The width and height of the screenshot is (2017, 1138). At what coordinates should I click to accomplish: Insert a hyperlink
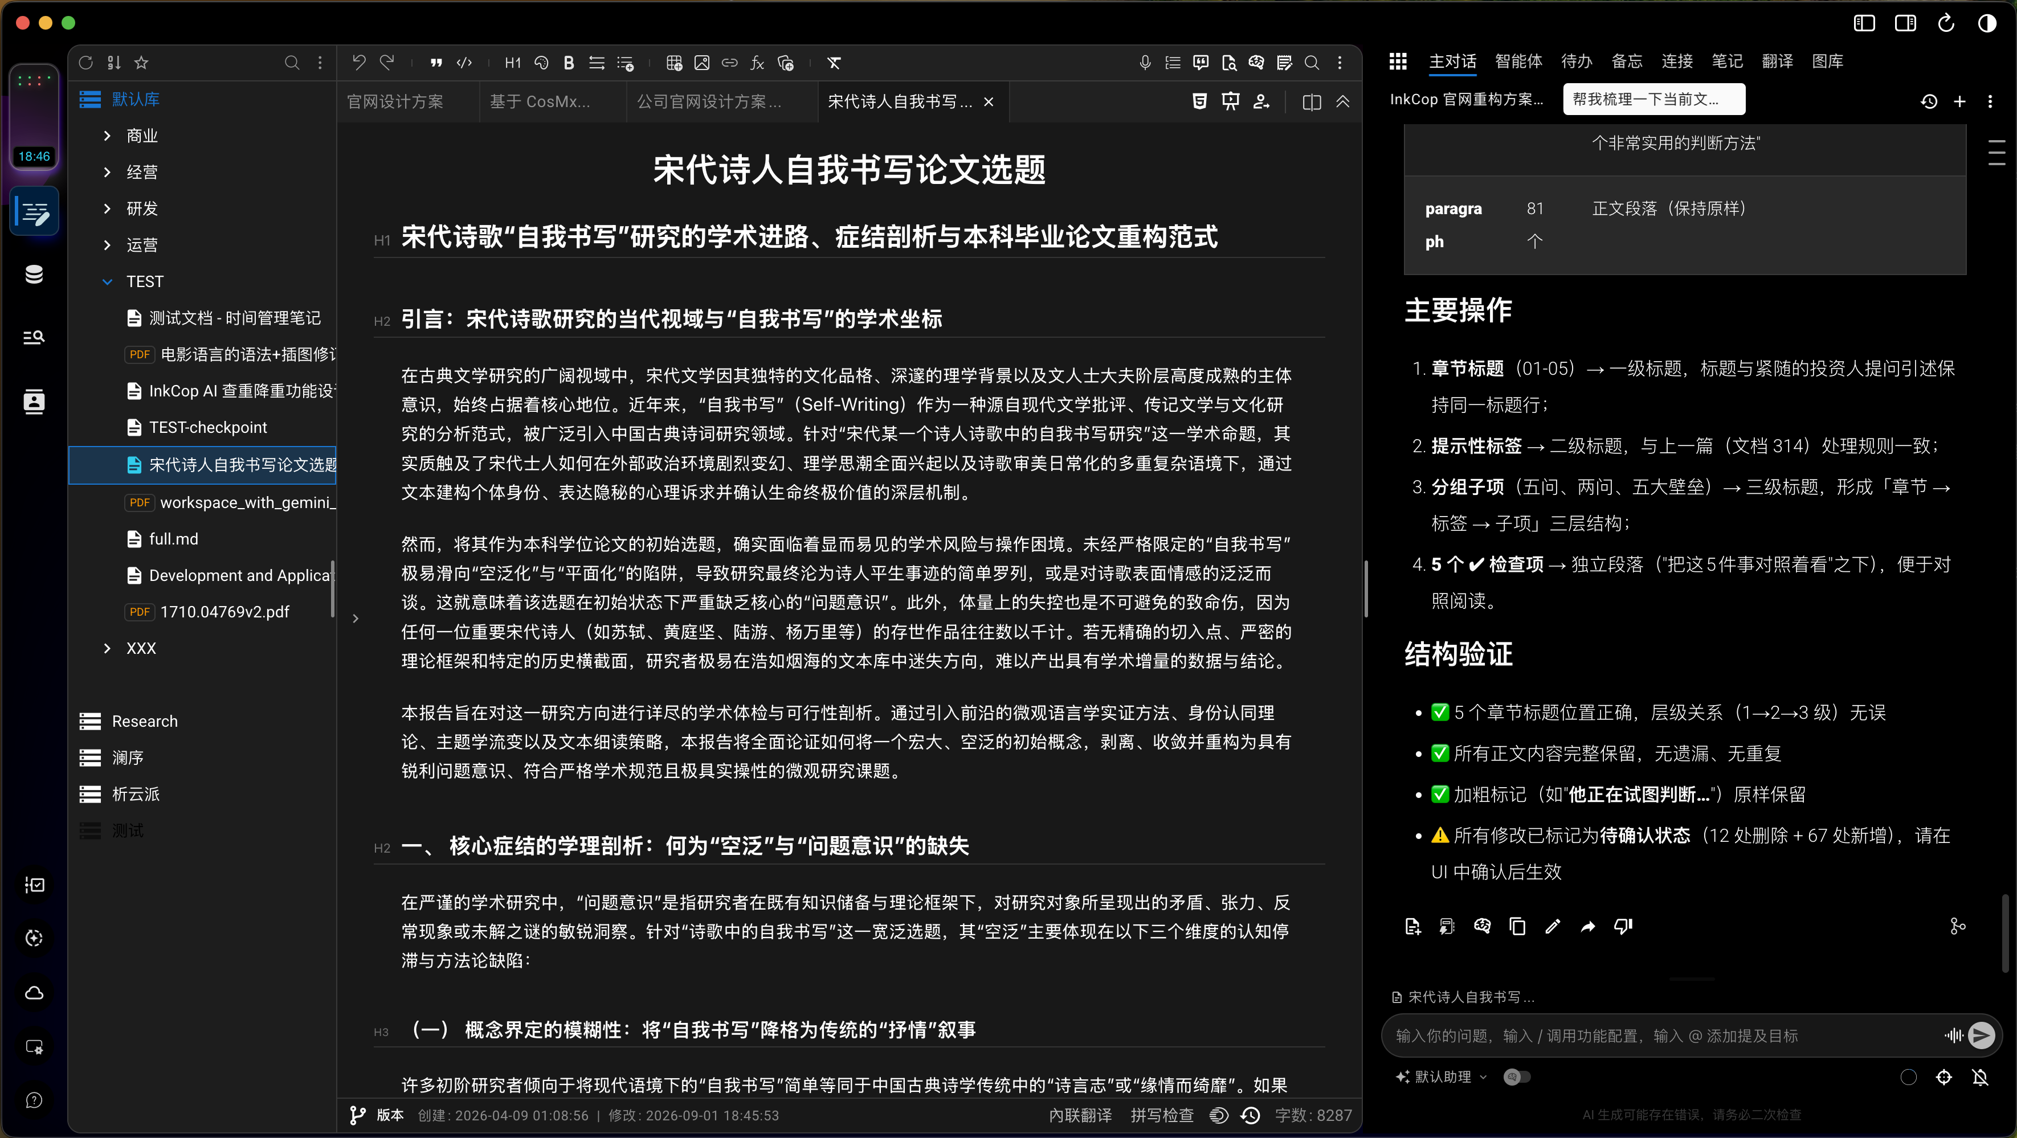[730, 63]
